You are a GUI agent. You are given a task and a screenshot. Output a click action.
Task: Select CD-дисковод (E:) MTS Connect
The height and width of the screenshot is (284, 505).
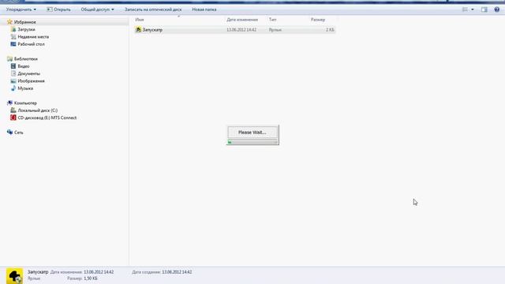click(x=47, y=118)
